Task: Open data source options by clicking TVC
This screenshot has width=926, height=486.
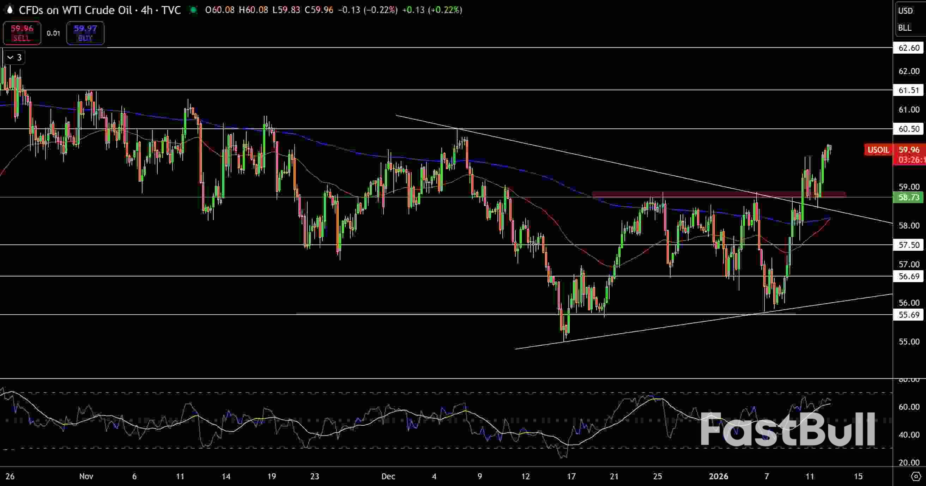Action: (171, 10)
